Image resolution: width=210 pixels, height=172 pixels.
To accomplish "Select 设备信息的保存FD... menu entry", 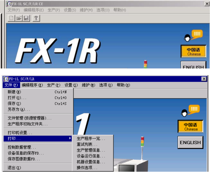I will 38,153.
